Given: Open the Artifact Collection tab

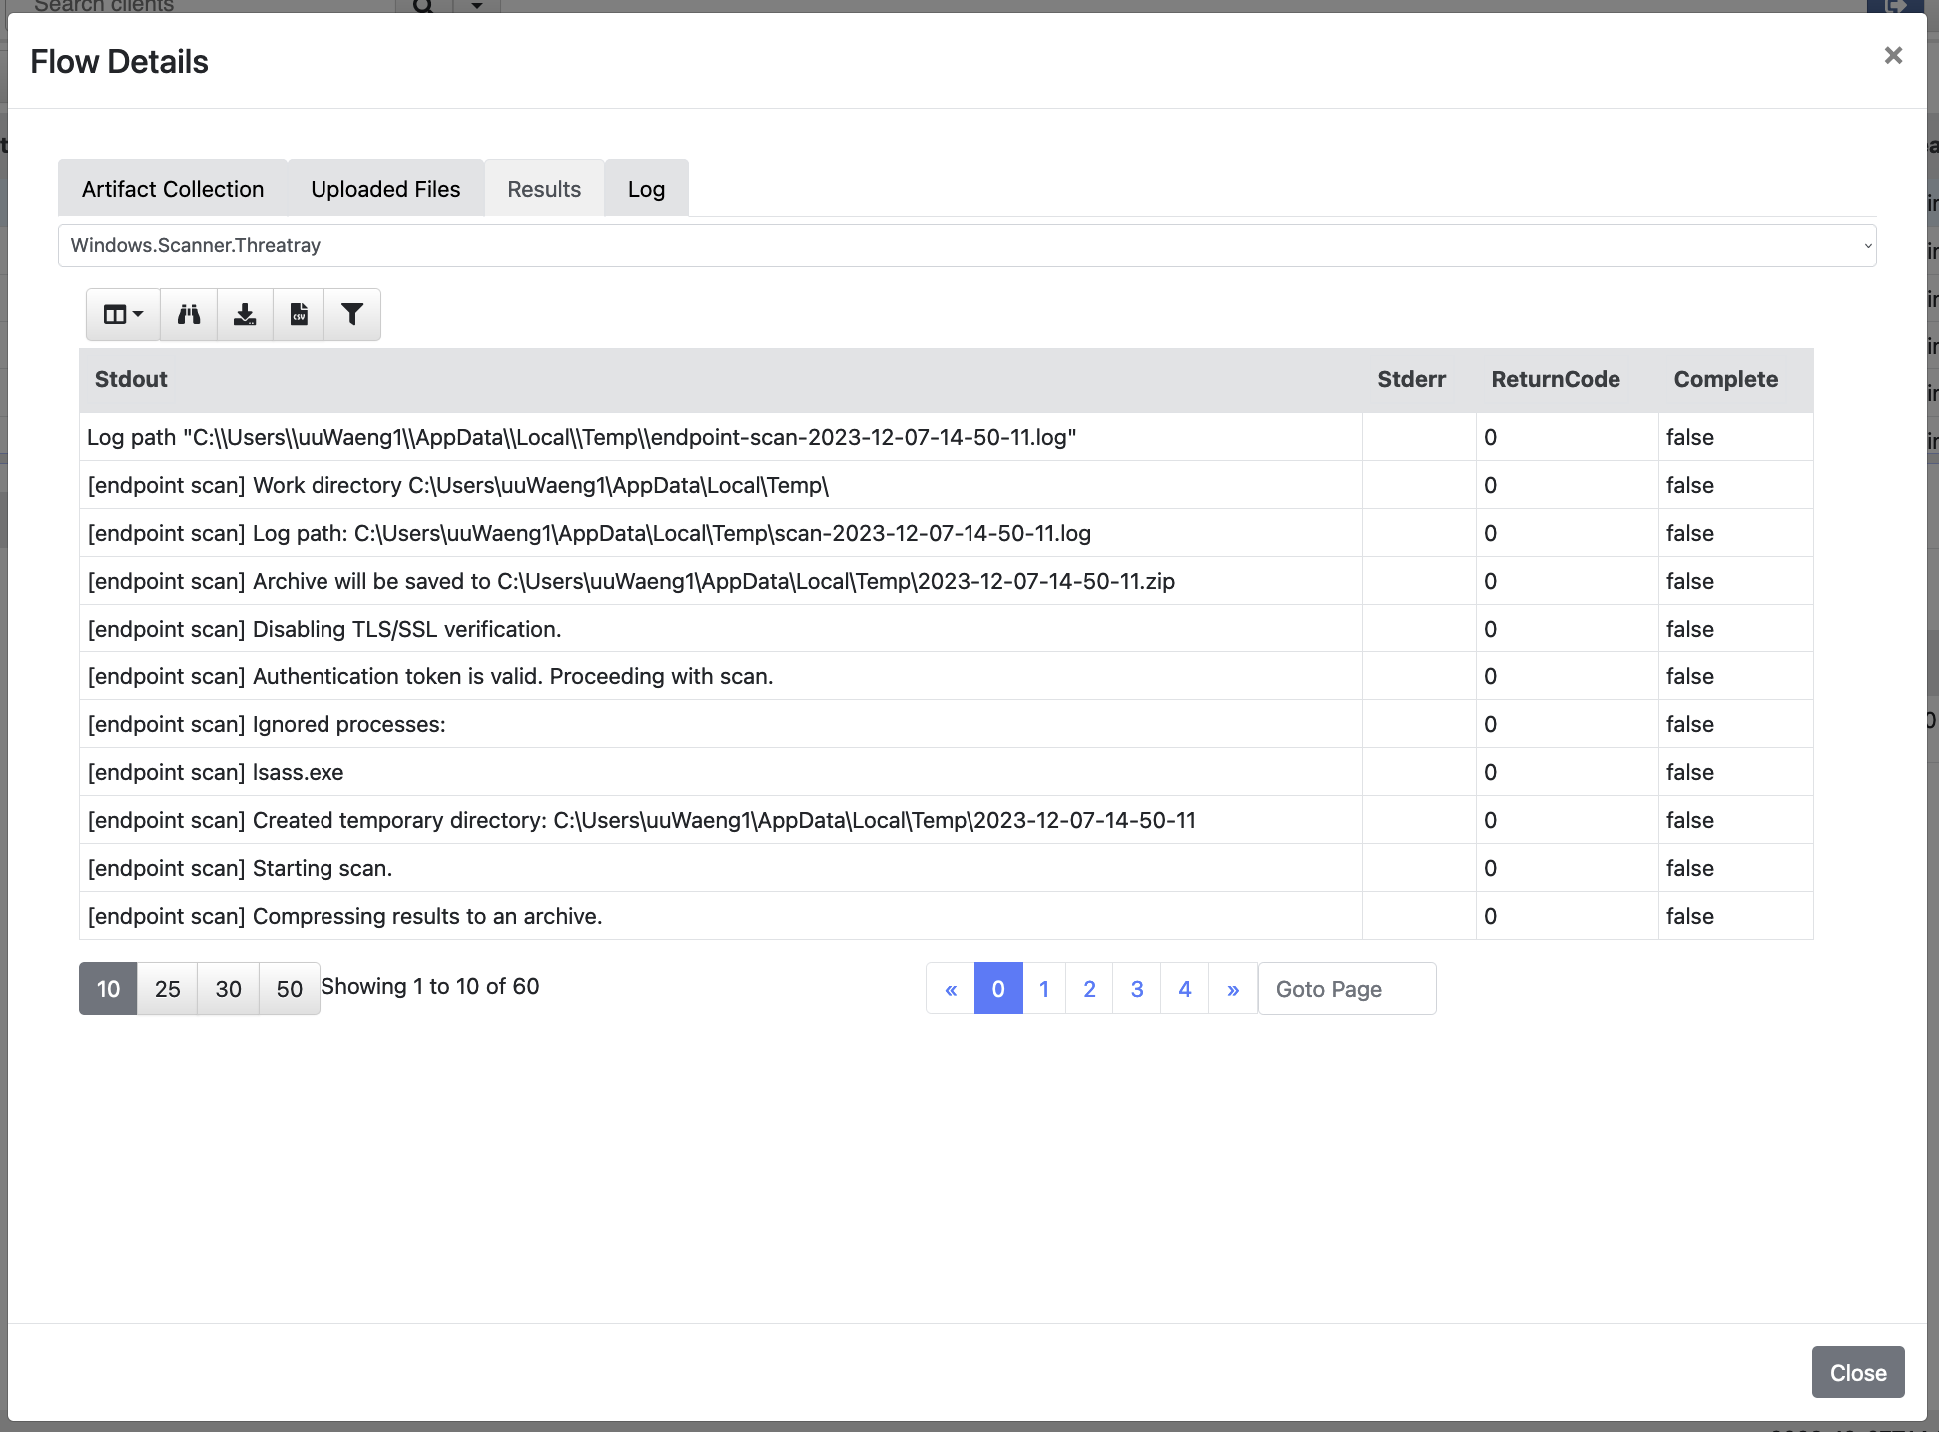Looking at the screenshot, I should [x=172, y=188].
